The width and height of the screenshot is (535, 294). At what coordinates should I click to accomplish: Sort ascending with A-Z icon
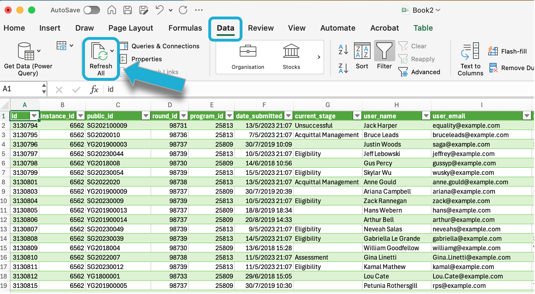click(343, 50)
